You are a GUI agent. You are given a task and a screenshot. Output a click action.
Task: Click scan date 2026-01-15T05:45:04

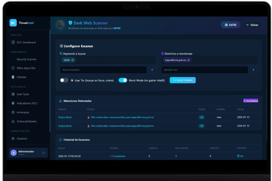point(69,156)
